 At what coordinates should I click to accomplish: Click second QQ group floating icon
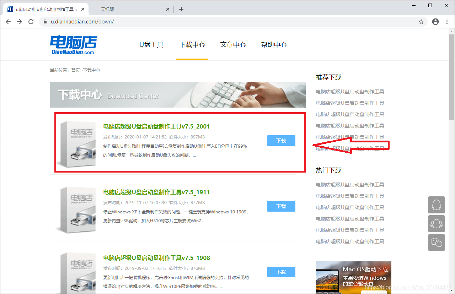click(437, 224)
